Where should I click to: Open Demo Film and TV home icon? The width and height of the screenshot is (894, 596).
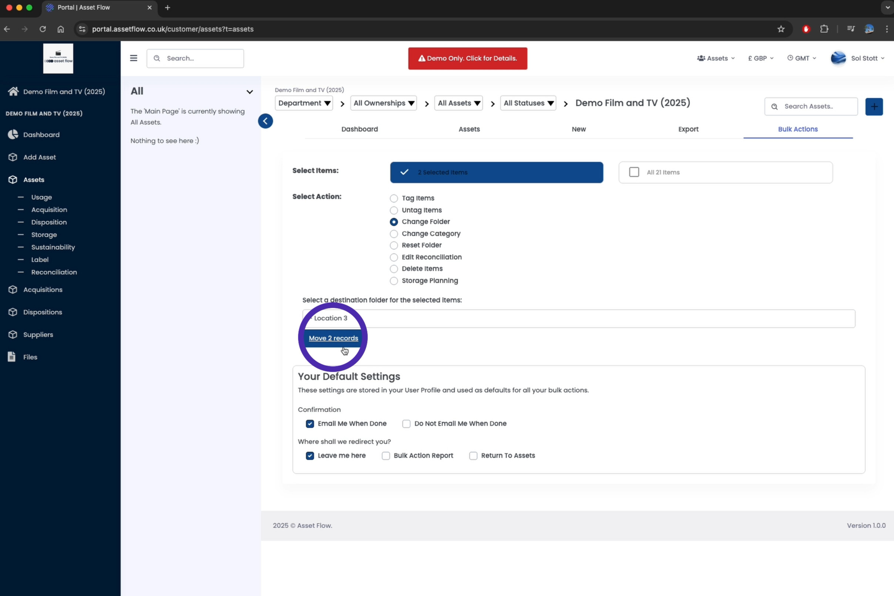13,91
